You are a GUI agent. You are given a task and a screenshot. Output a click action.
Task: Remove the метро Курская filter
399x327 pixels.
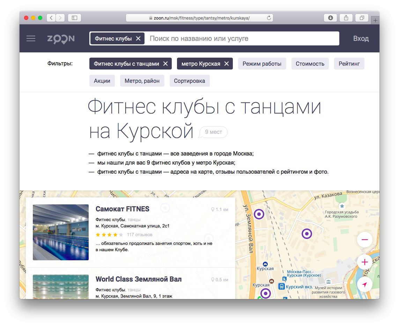pos(227,64)
